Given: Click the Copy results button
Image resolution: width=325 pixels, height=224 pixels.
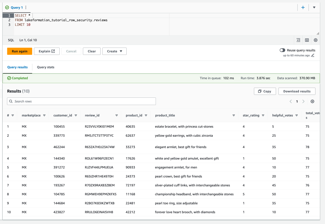Looking at the screenshot, I should click(265, 91).
